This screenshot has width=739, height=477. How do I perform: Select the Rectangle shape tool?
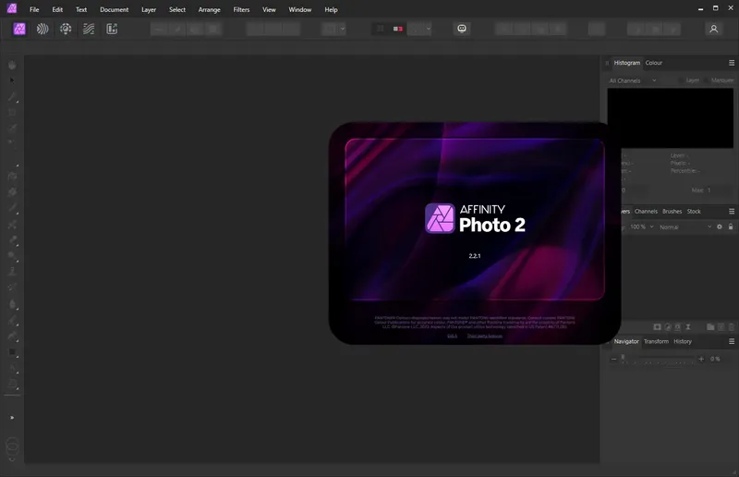coord(13,352)
